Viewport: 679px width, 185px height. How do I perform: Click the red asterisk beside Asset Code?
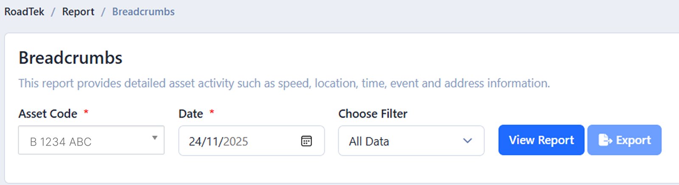tap(86, 112)
